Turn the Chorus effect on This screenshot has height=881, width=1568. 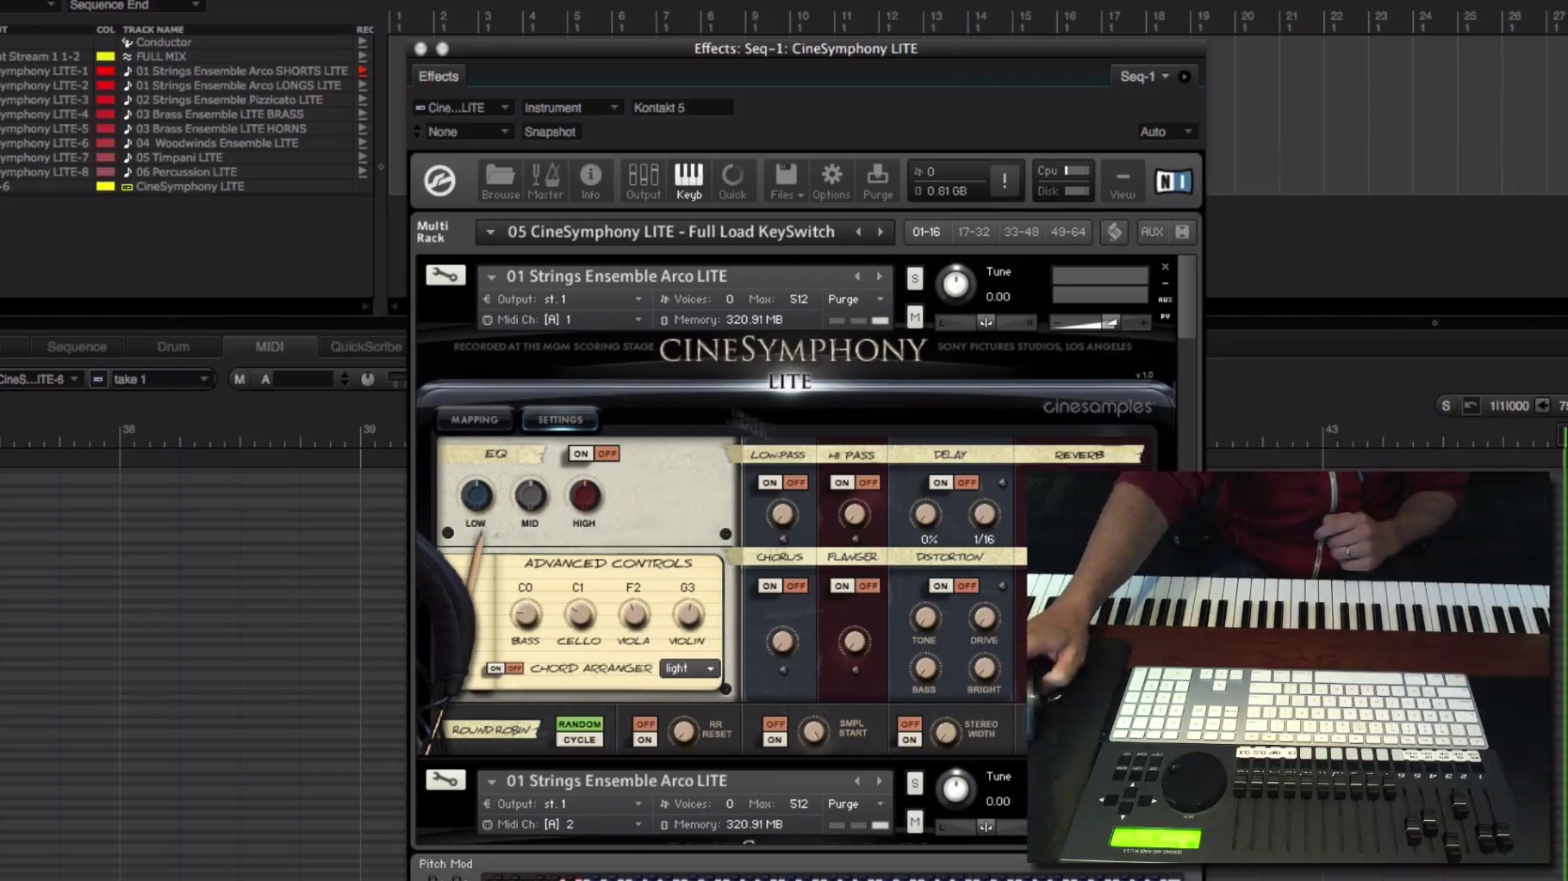point(769,586)
